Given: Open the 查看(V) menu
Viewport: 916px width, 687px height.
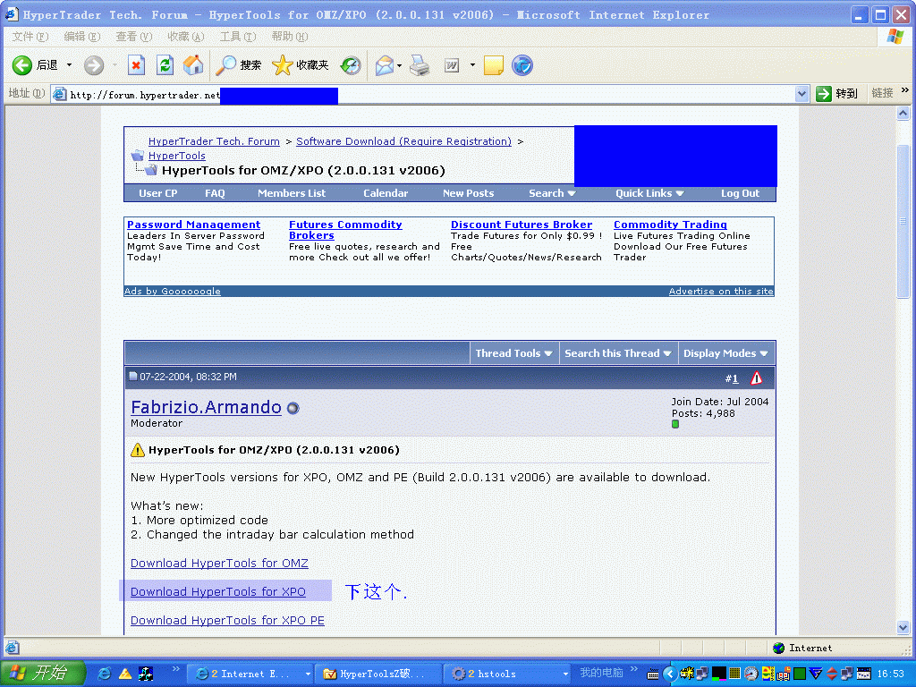Looking at the screenshot, I should pos(134,37).
